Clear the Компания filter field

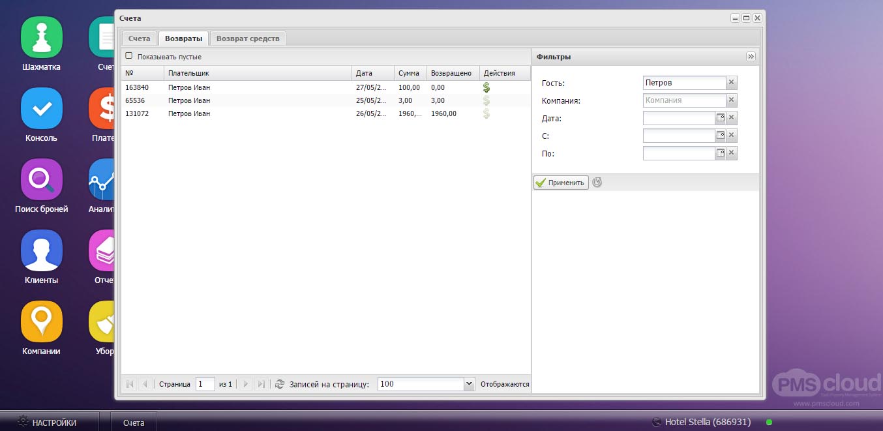[x=732, y=100]
